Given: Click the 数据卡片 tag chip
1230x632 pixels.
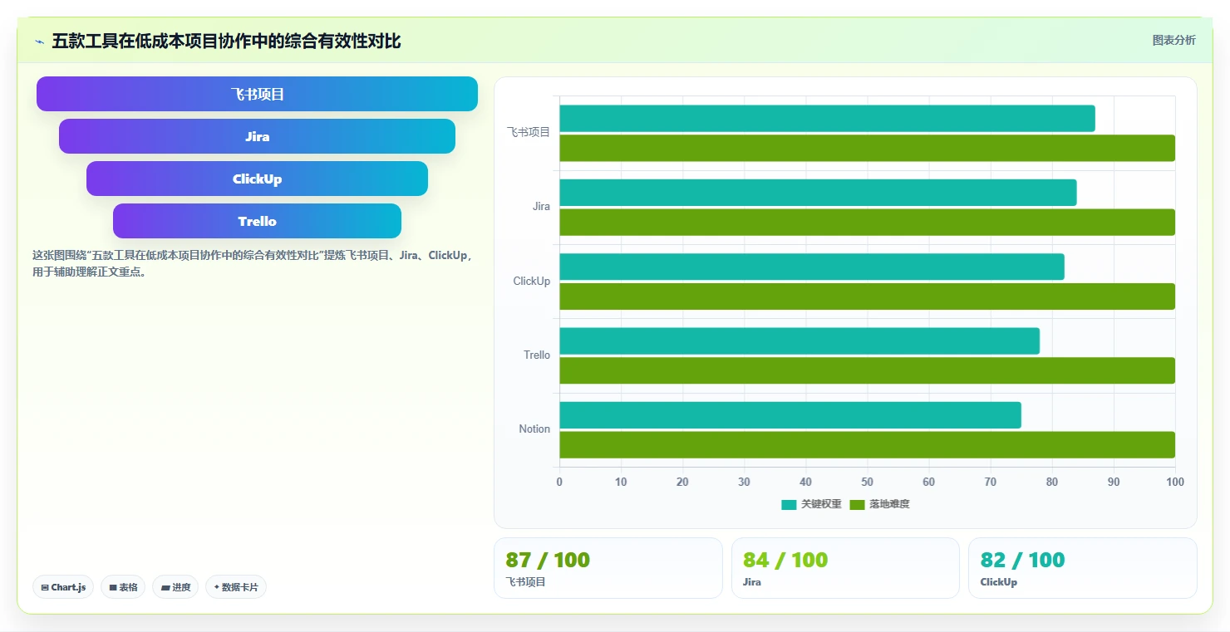Looking at the screenshot, I should pyautogui.click(x=236, y=587).
